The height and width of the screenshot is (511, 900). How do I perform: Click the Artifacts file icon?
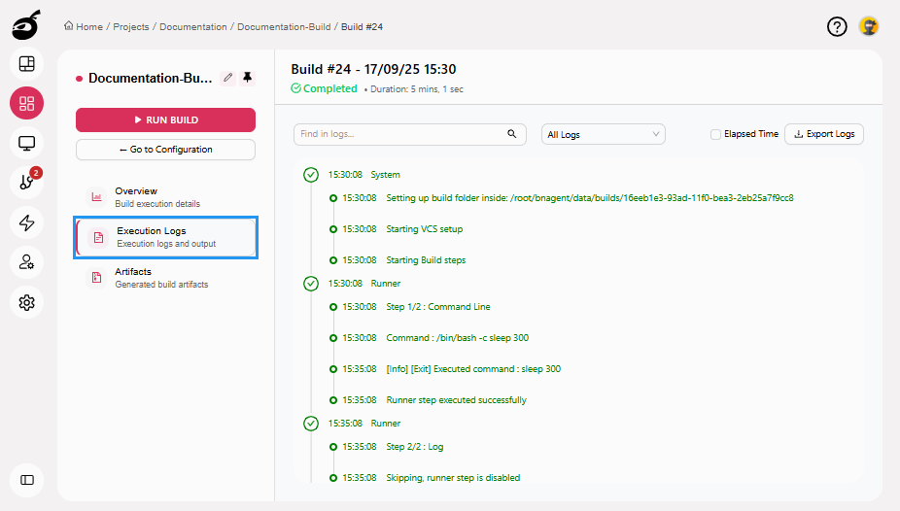pos(96,278)
